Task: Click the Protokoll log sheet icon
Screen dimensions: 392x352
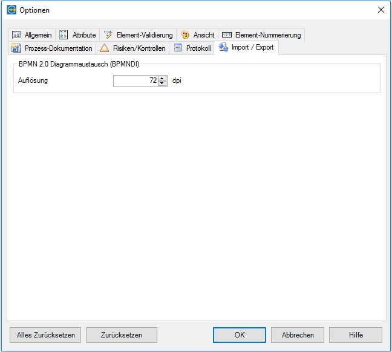Action: (178, 48)
